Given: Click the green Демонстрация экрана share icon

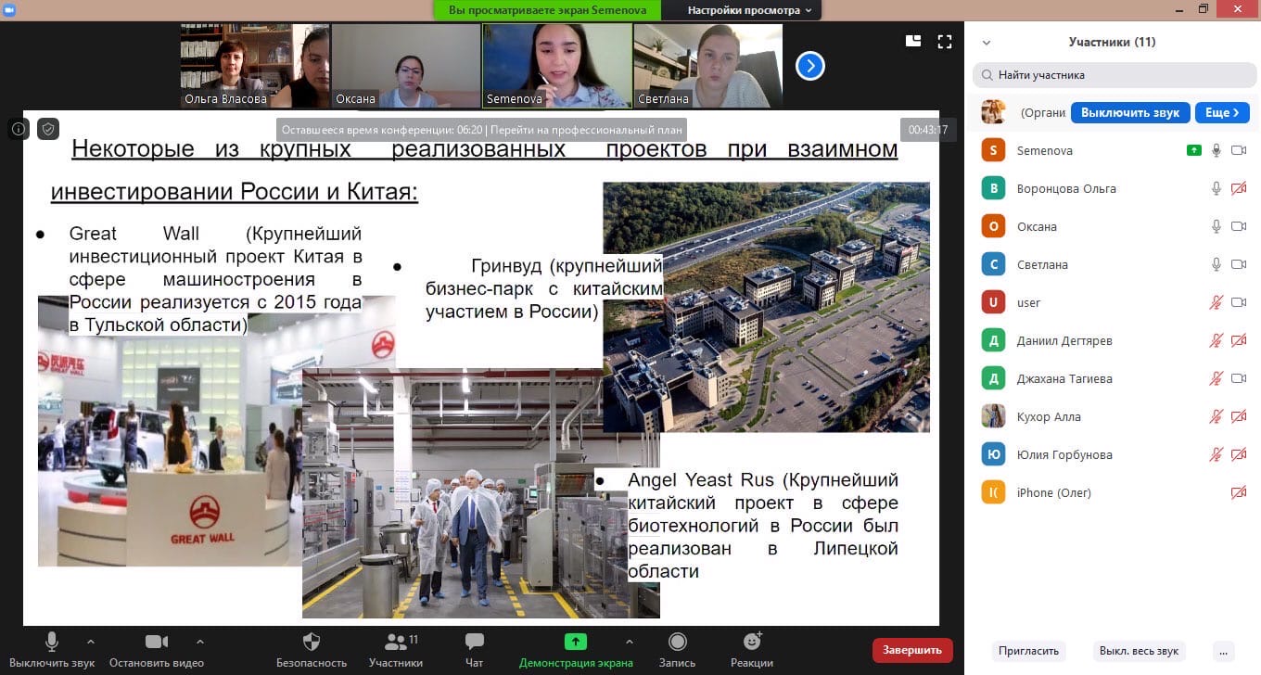Looking at the screenshot, I should coord(576,642).
